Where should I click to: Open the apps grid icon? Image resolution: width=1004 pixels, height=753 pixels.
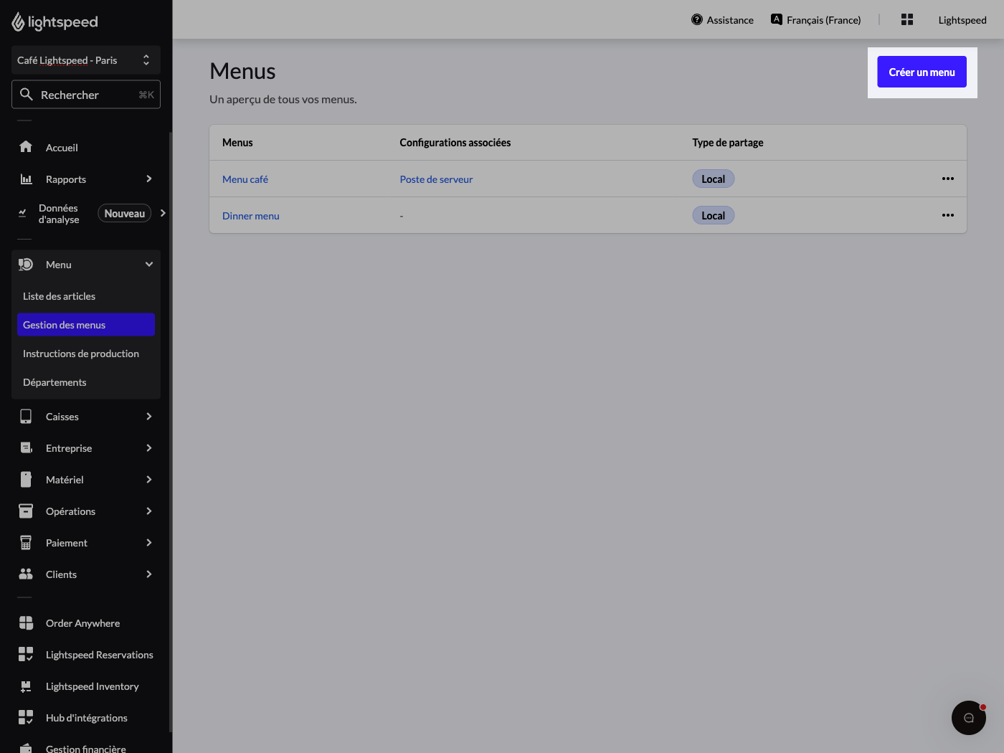[x=907, y=20]
